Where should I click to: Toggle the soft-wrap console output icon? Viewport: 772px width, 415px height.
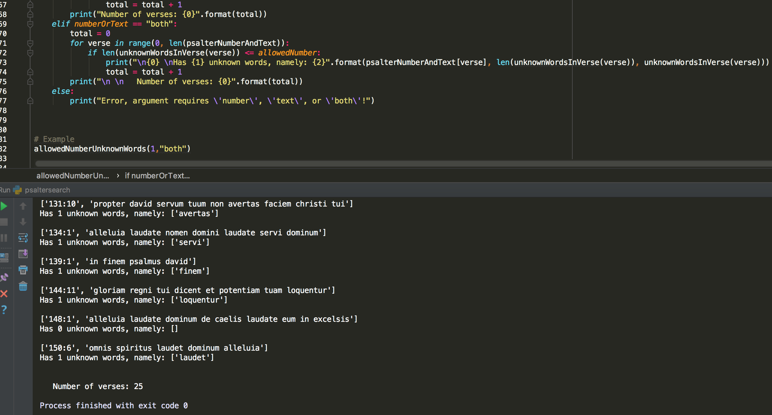[x=23, y=238]
